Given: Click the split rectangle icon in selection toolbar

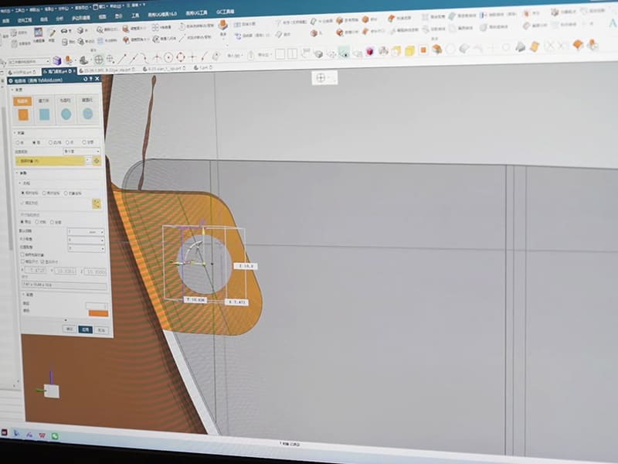Looking at the screenshot, I should click(x=292, y=53).
